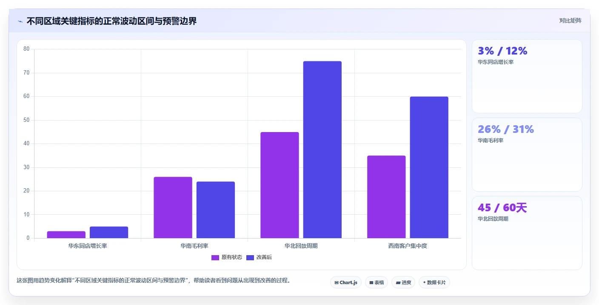The width and height of the screenshot is (599, 305).
Task: Click the 华东同店增长率 purple bar
Action: (x=66, y=235)
